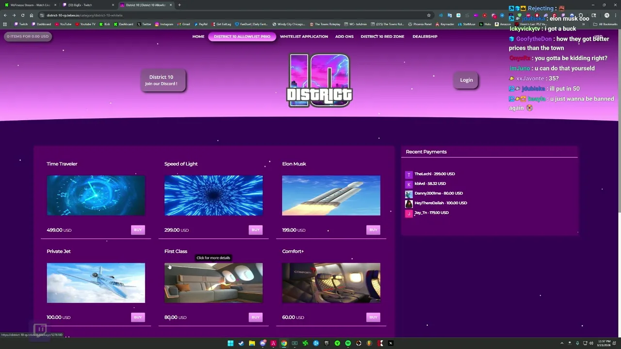This screenshot has width=621, height=349.
Task: Open a new browser tab with plus icon
Action: 180,5
